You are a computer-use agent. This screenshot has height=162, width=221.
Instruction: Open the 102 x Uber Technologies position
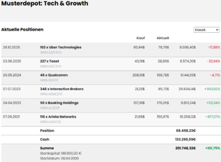(x=61, y=47)
